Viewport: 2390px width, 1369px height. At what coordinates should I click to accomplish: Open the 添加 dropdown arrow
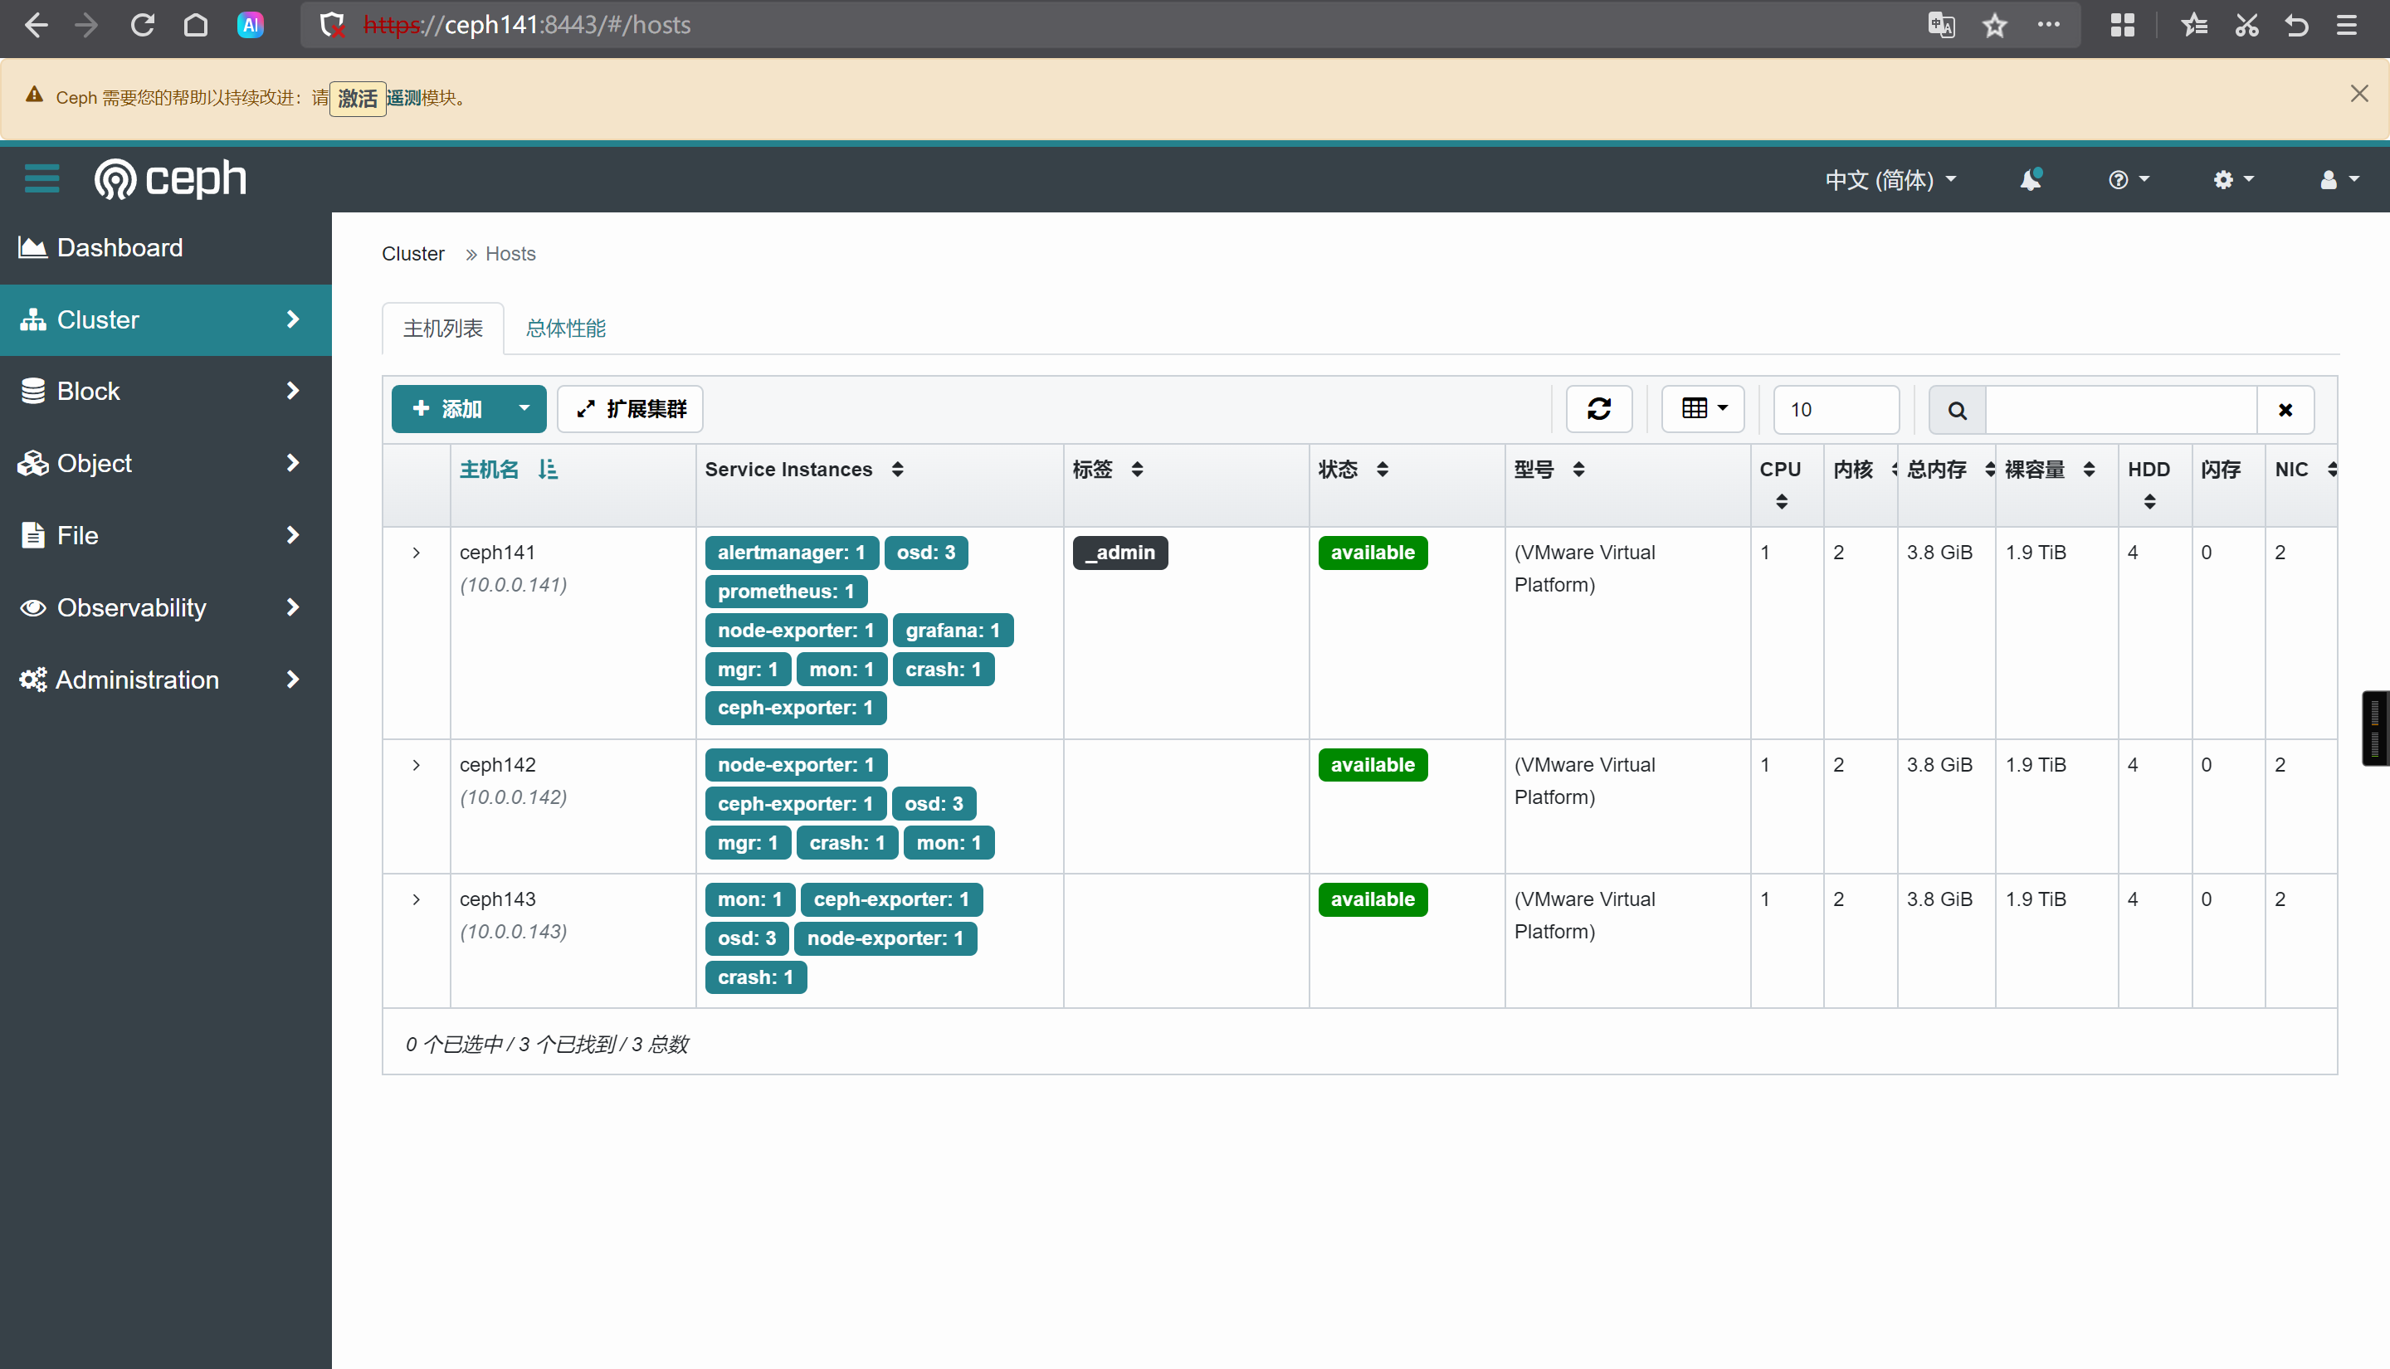(524, 409)
